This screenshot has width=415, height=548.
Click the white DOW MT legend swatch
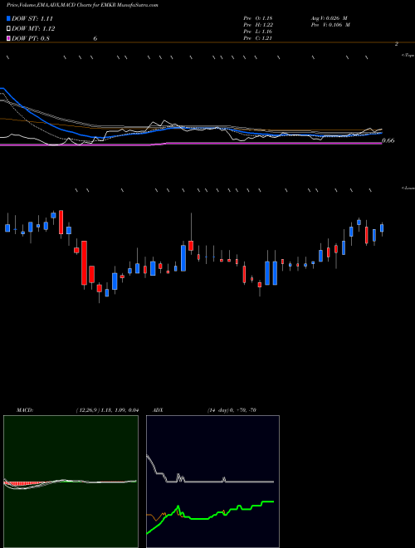point(8,29)
